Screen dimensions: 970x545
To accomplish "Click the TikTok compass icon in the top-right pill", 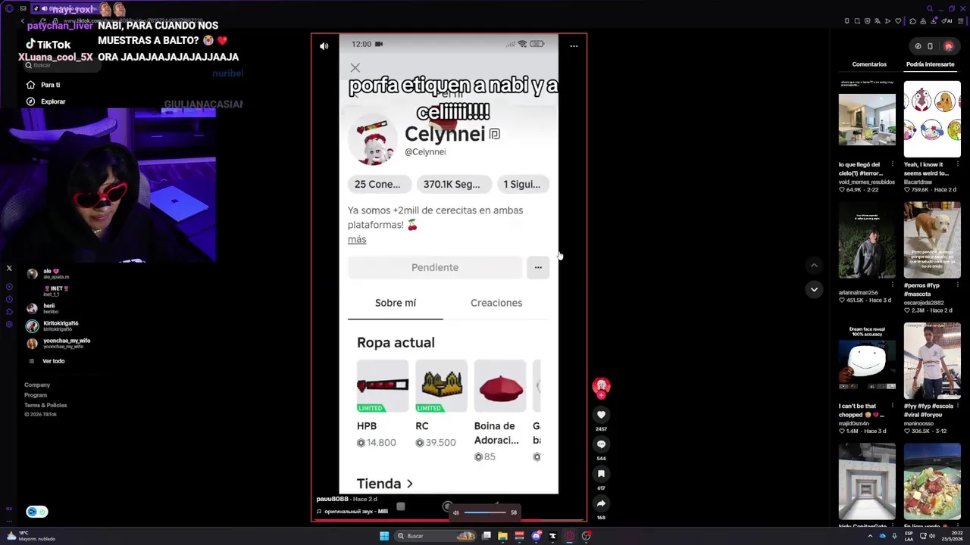I will (918, 46).
